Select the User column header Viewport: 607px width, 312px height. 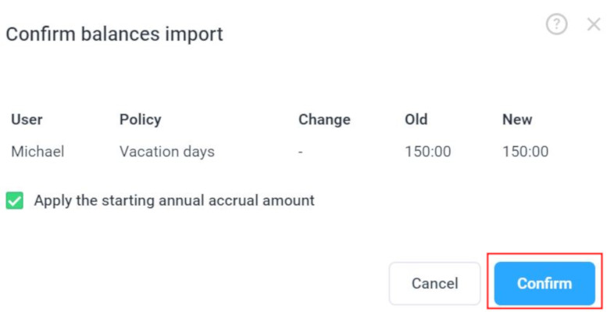27,120
